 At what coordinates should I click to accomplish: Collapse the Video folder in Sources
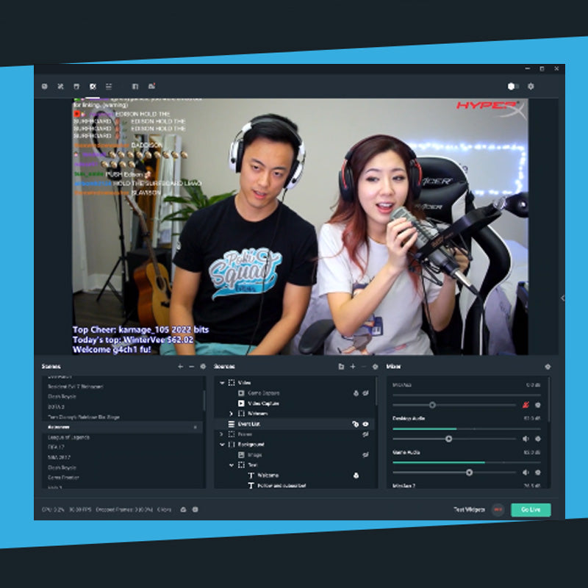(x=222, y=383)
